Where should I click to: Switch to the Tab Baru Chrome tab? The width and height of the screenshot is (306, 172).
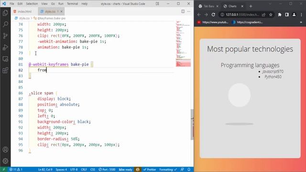[x=209, y=6]
